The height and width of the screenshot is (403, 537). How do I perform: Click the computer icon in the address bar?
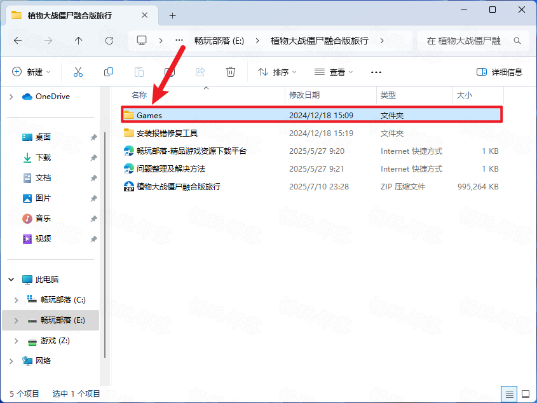(x=142, y=41)
